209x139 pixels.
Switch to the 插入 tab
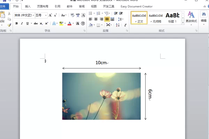click(x=28, y=6)
